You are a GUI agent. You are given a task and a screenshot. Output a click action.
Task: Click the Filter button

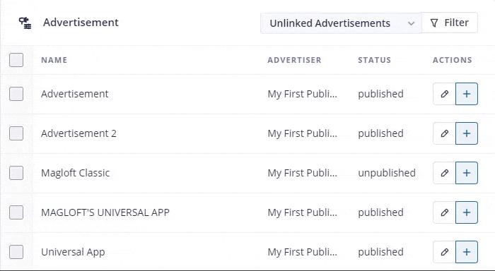[450, 23]
